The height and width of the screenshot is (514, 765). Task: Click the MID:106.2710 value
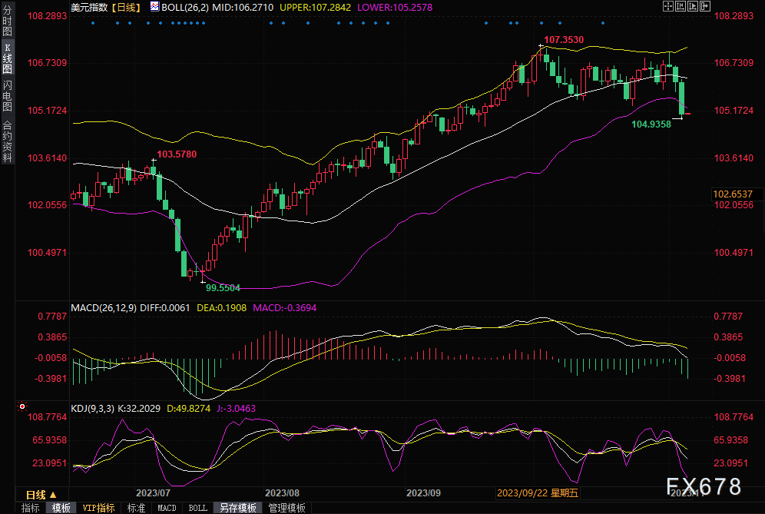243,8
